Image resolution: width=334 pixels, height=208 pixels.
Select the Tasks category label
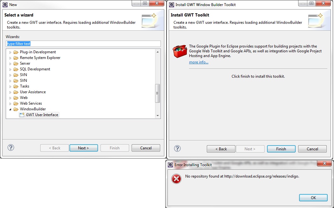click(x=24, y=86)
